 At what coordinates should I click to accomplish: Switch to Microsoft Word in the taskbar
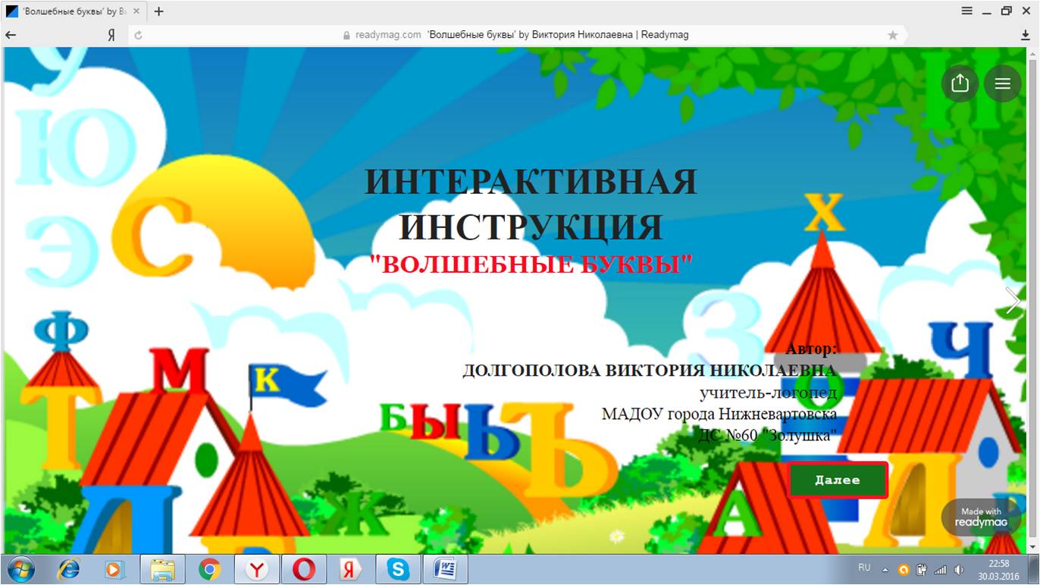445,569
